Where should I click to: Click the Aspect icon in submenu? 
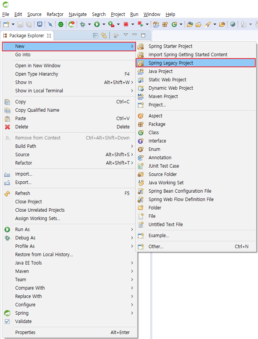141,116
